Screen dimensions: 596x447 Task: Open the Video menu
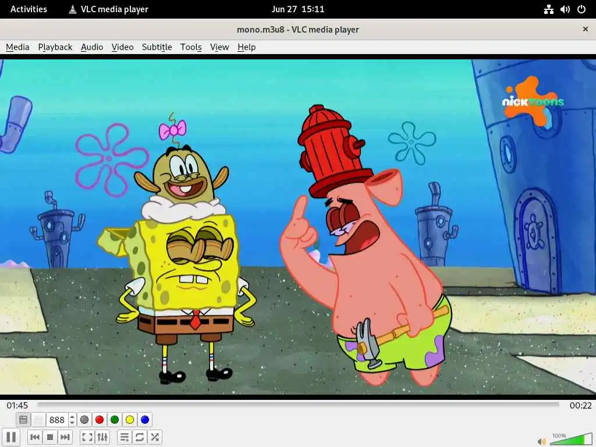tap(122, 47)
